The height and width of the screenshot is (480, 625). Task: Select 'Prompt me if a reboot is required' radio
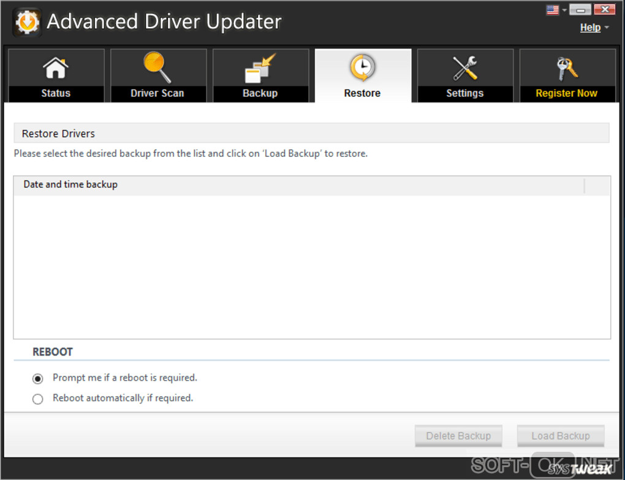click(38, 378)
